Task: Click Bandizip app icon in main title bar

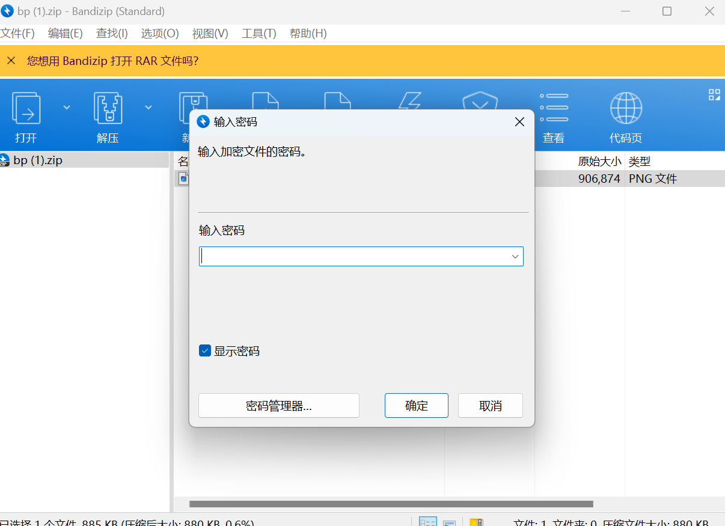Action: (7, 11)
